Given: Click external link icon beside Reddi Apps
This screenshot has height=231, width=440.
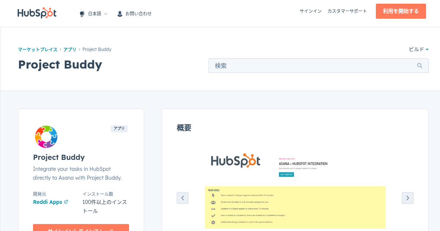Looking at the screenshot, I should (66, 202).
